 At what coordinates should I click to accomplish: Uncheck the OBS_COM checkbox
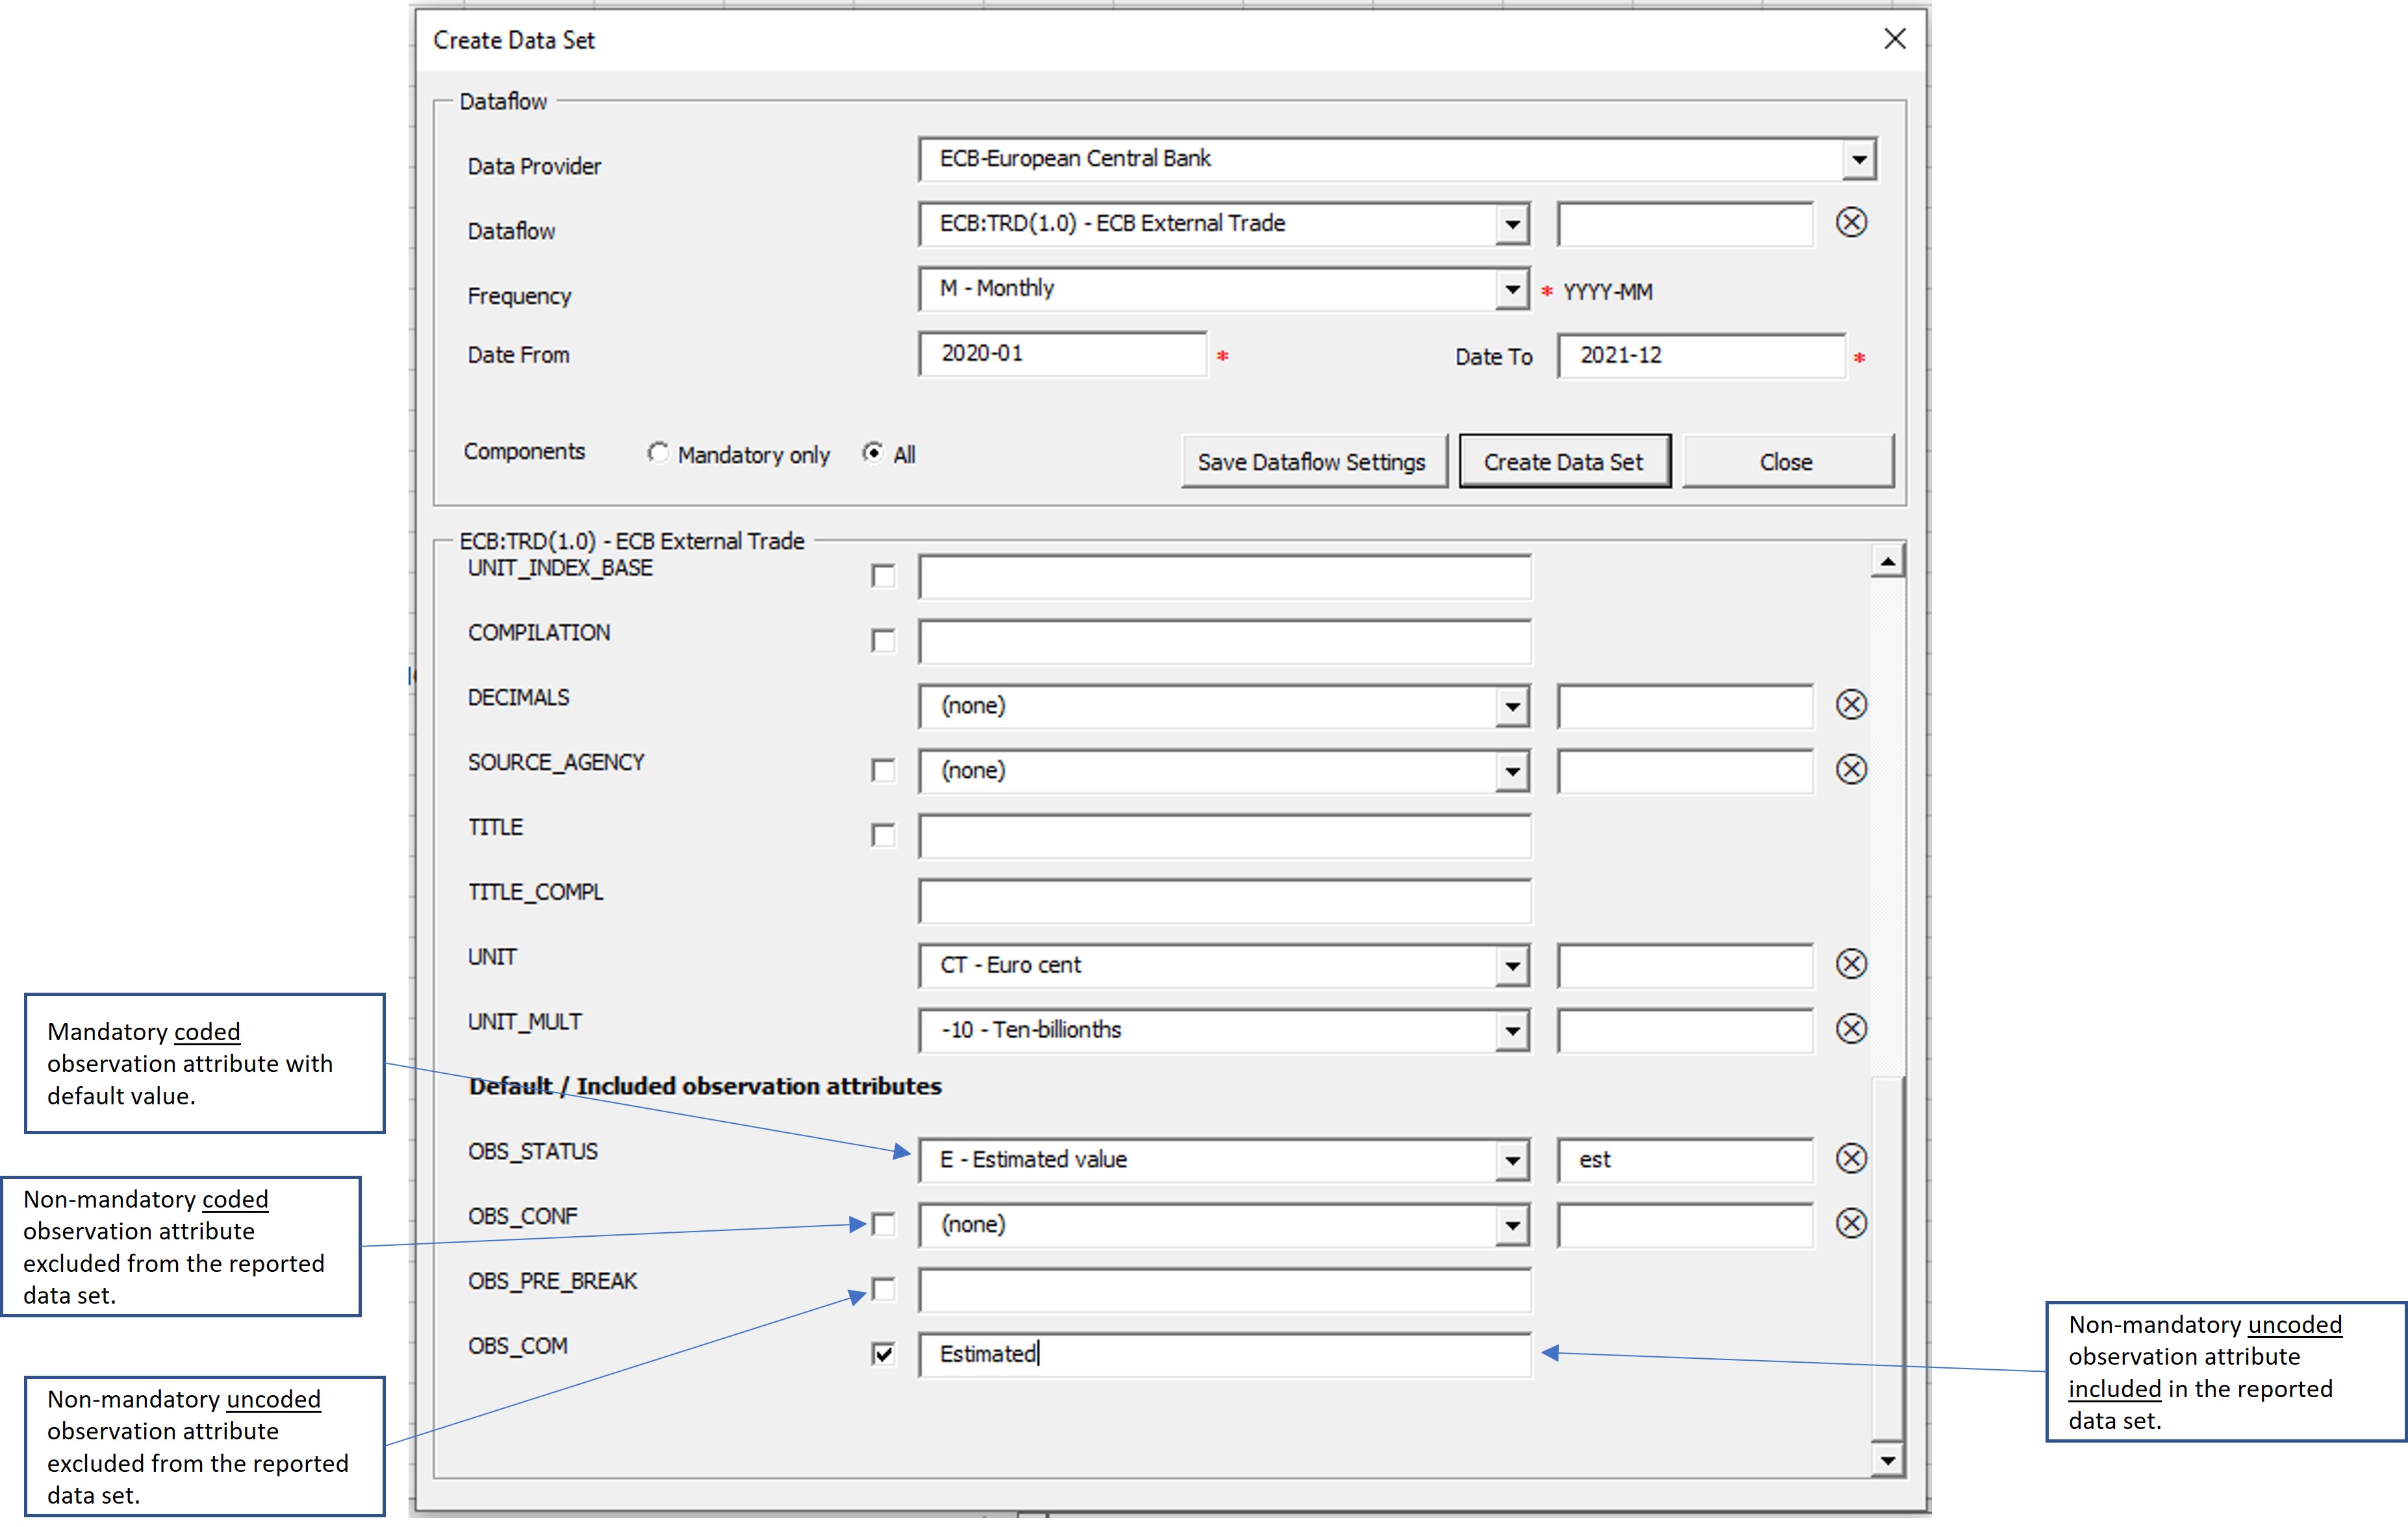click(883, 1354)
